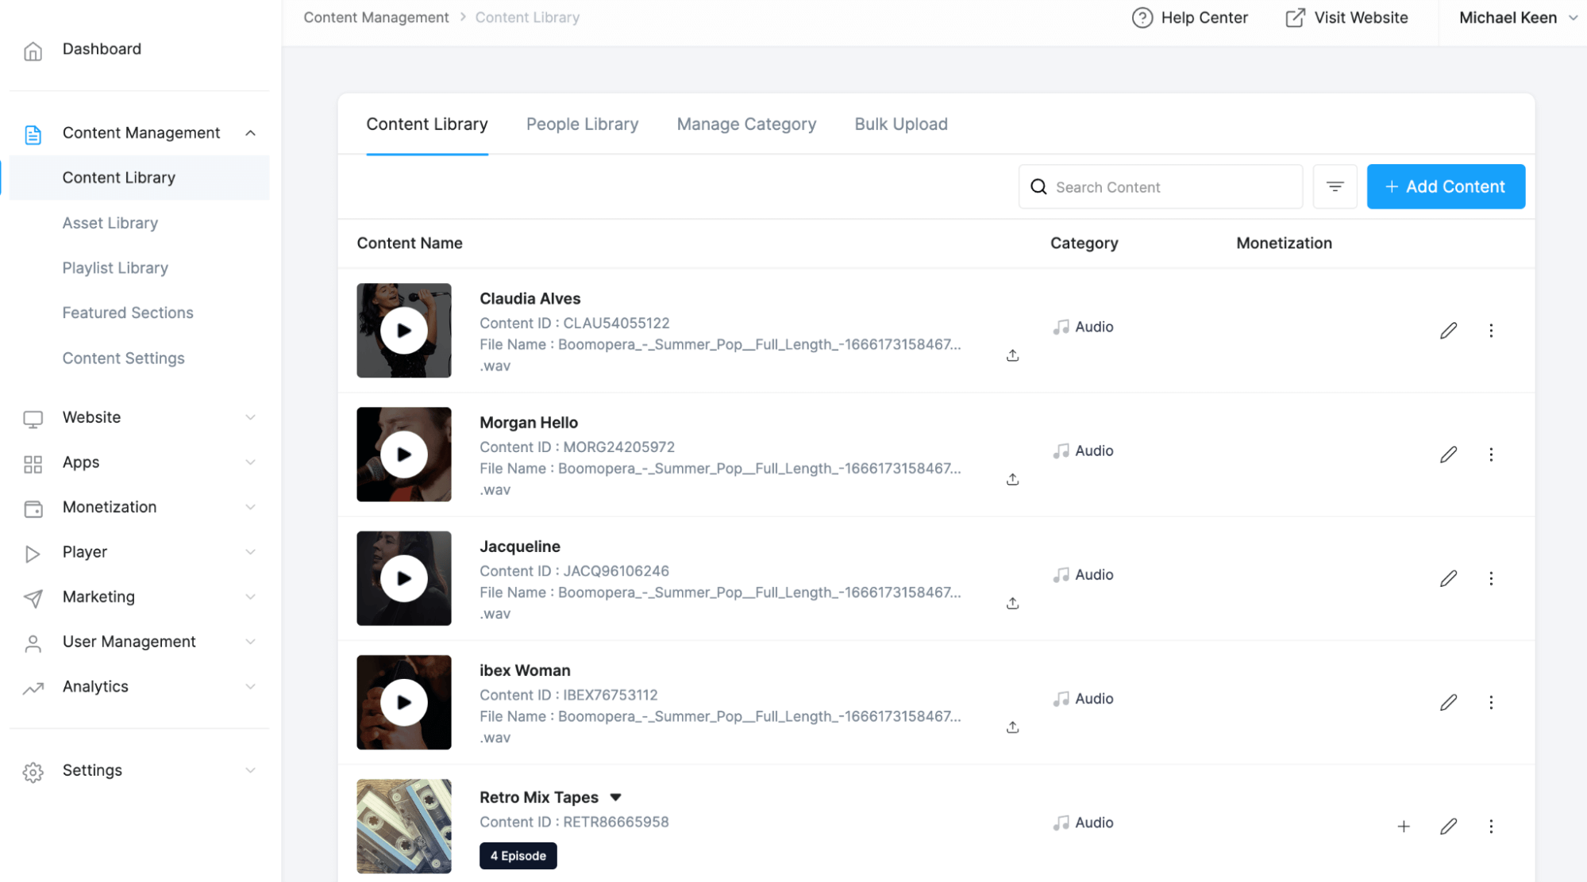1587x882 pixels.
Task: Click the Add Content button
Action: click(x=1446, y=186)
